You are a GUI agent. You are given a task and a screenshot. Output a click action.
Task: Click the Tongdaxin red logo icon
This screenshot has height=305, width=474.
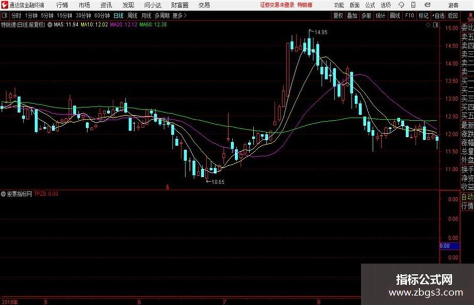tap(5, 5)
